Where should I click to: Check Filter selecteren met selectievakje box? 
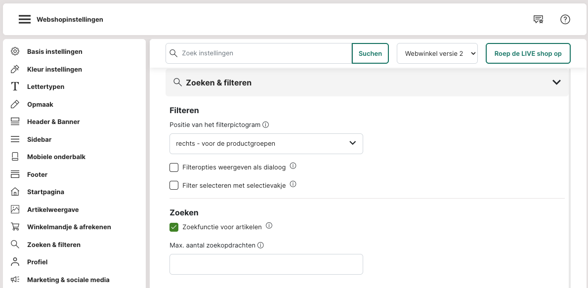[174, 185]
